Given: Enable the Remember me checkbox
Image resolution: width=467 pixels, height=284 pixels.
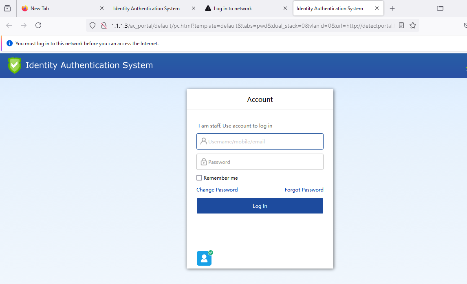Looking at the screenshot, I should [x=199, y=178].
